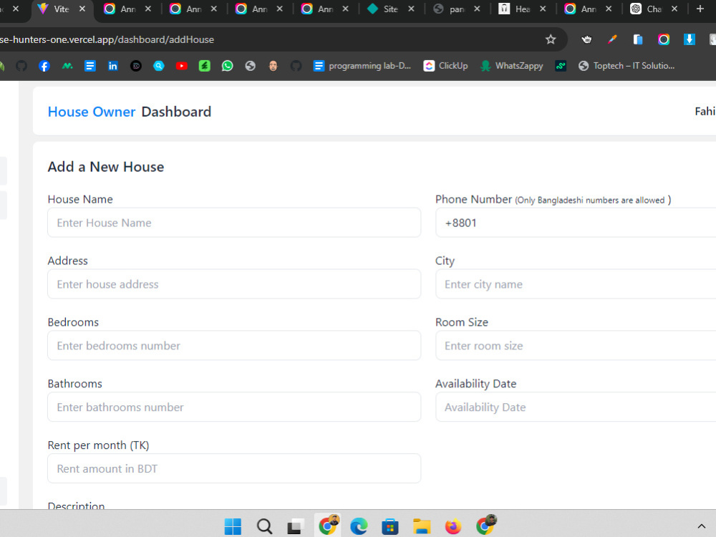716x537 pixels.
Task: Open the rainbow circle extension in toolbar
Action: pos(664,39)
